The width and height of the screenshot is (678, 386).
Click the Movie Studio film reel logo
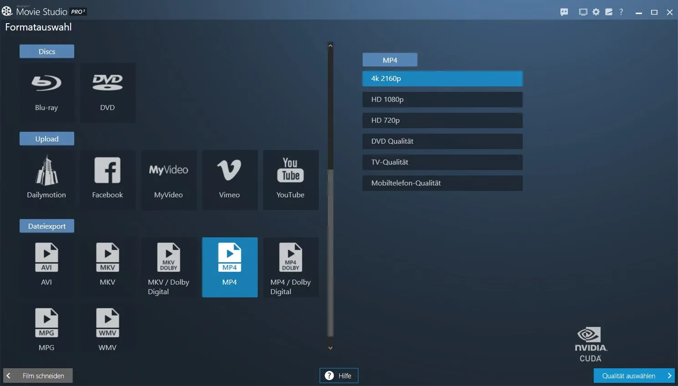7,11
